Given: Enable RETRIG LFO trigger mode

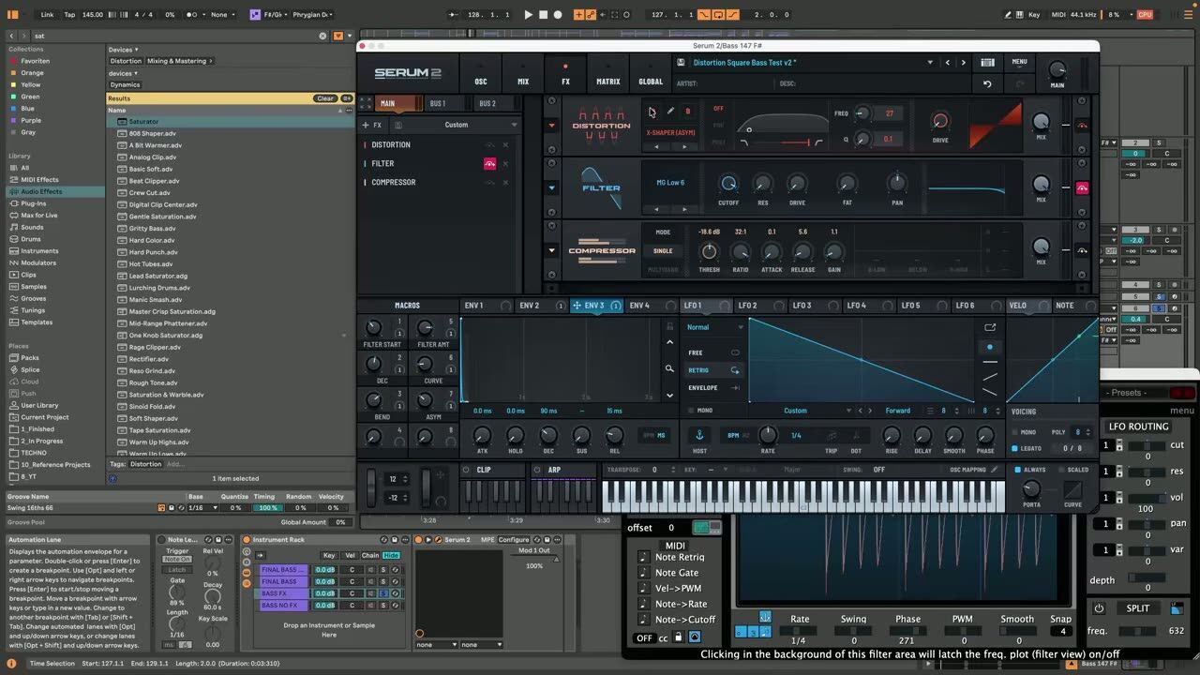Looking at the screenshot, I should (x=714, y=370).
